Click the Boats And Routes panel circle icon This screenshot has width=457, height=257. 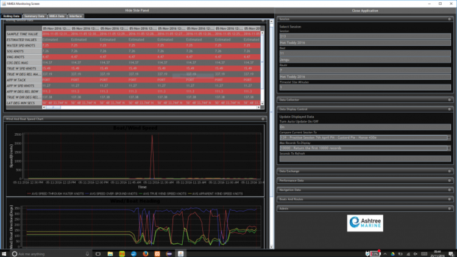click(x=450, y=199)
